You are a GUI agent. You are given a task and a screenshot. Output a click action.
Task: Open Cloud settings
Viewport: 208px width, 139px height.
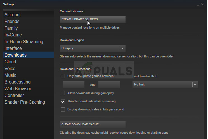pyautogui.click(x=10, y=62)
